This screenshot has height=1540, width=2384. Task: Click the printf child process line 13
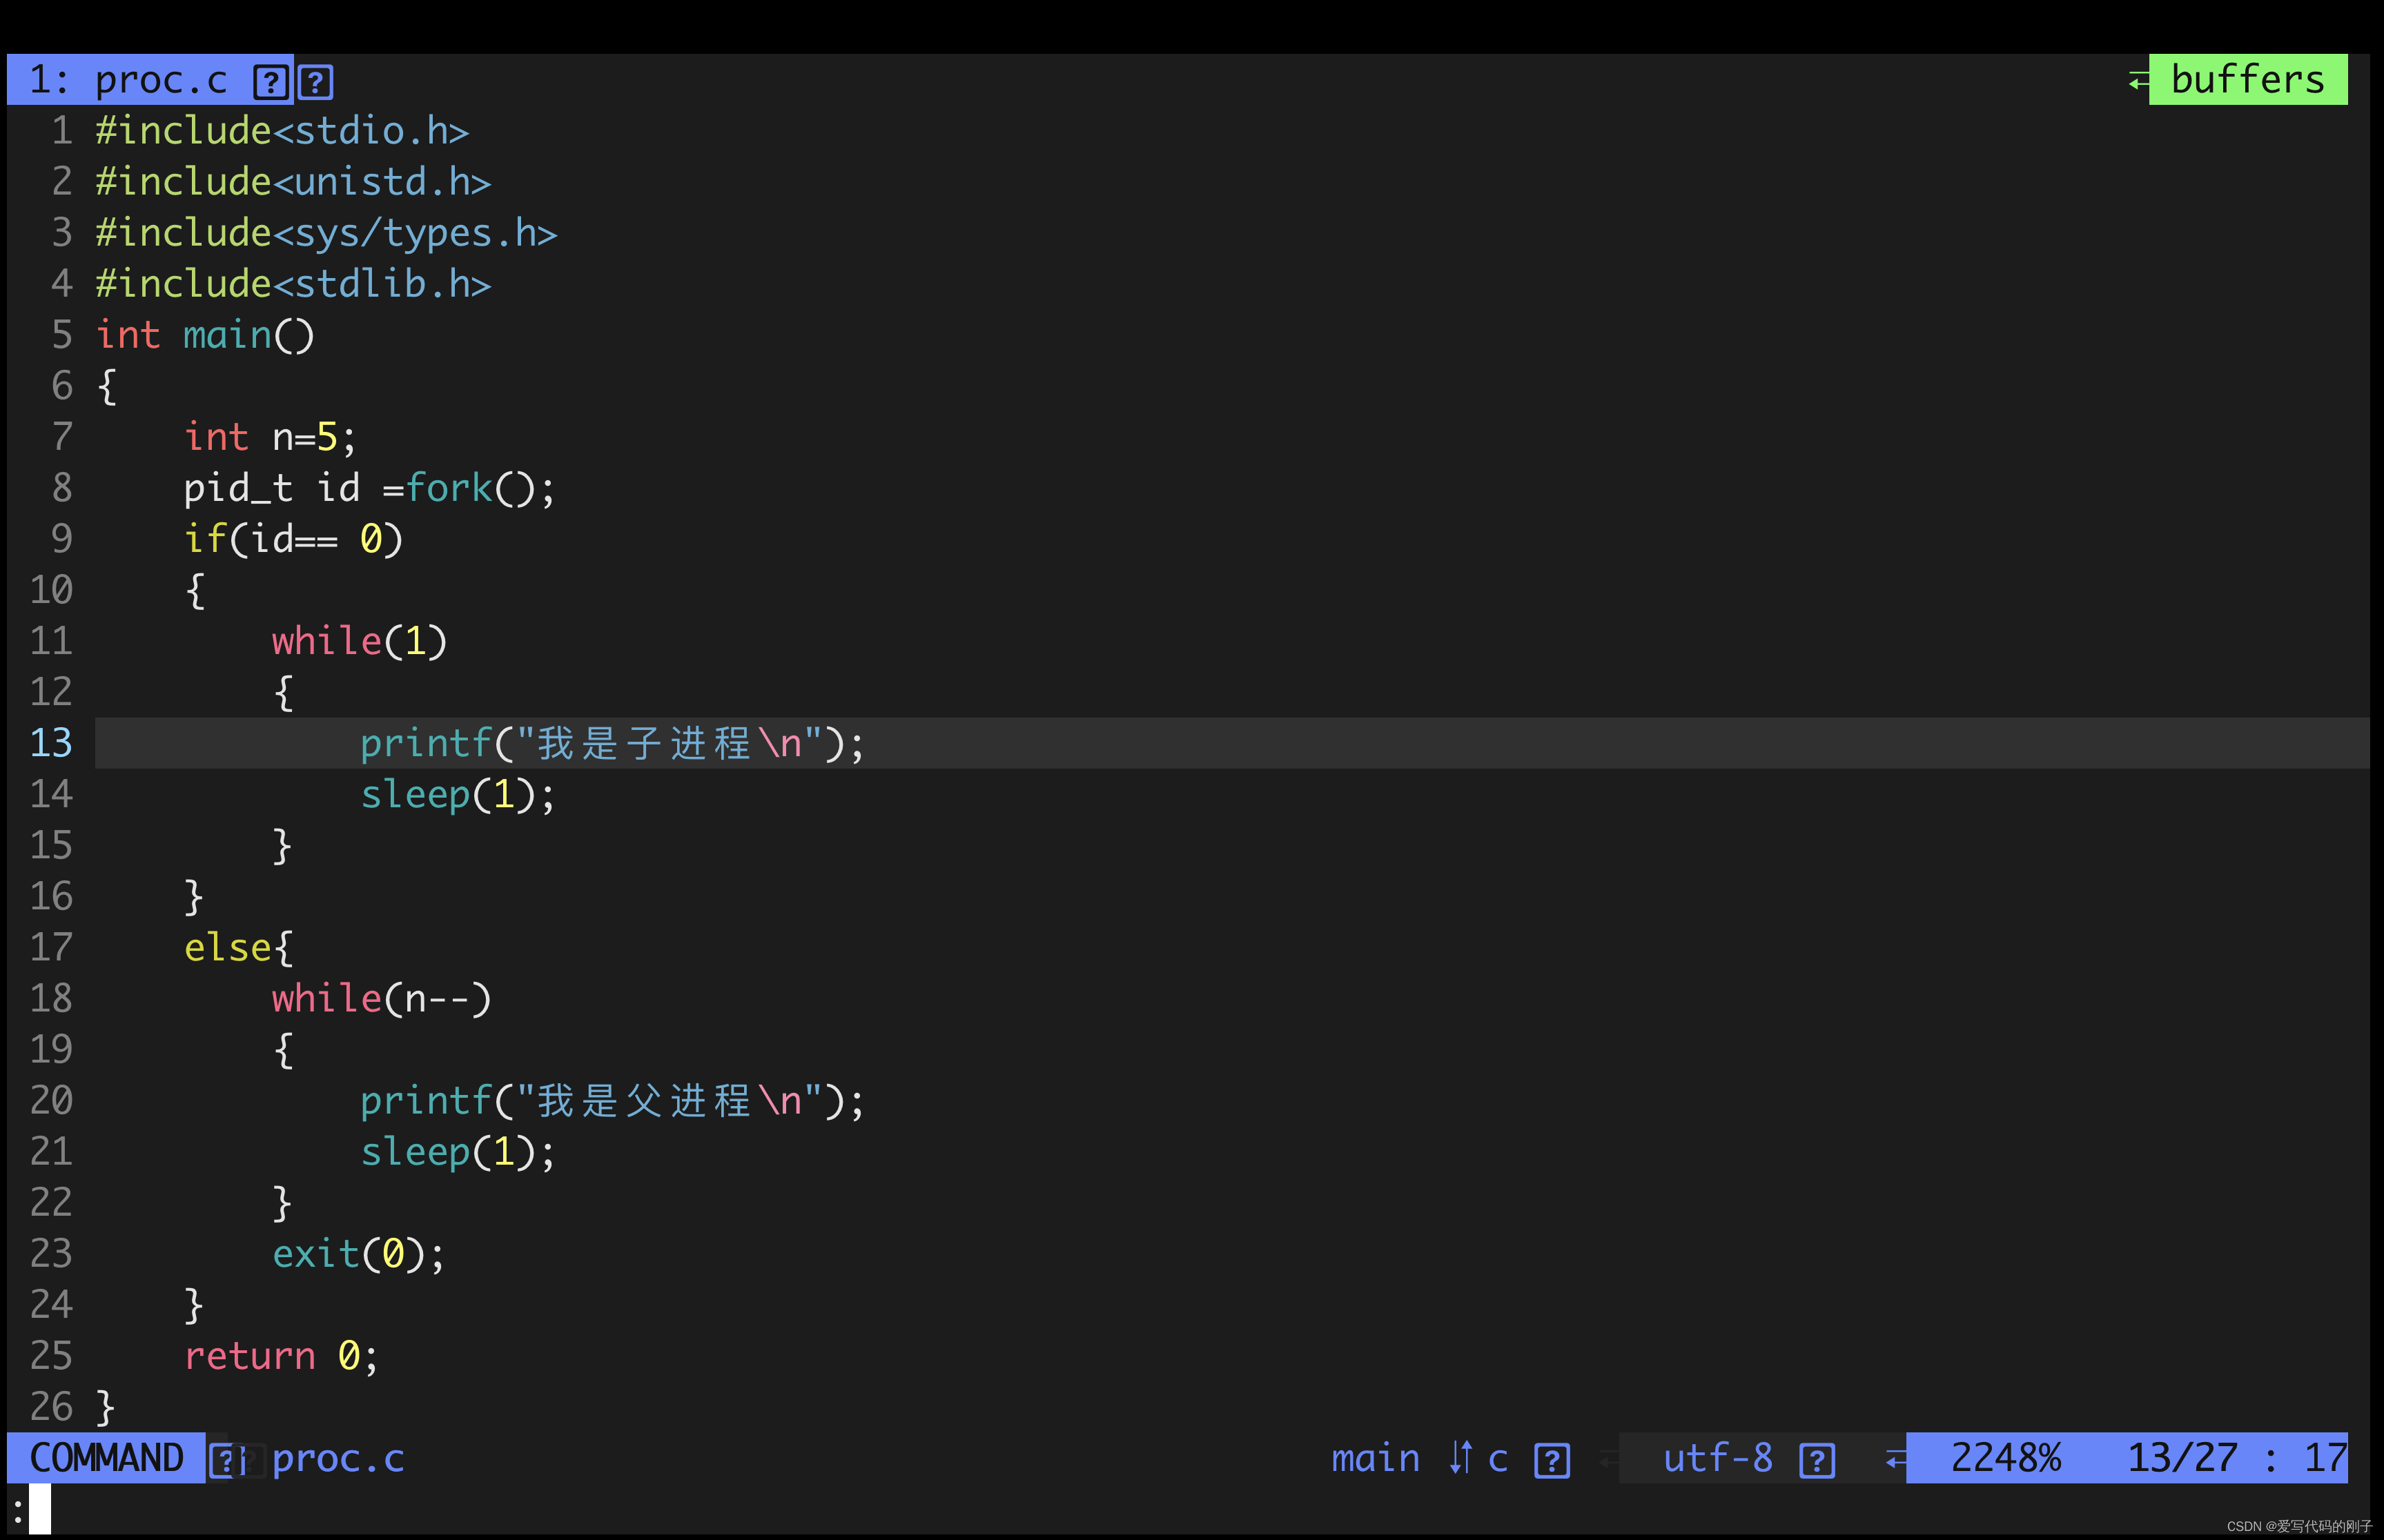click(x=612, y=743)
